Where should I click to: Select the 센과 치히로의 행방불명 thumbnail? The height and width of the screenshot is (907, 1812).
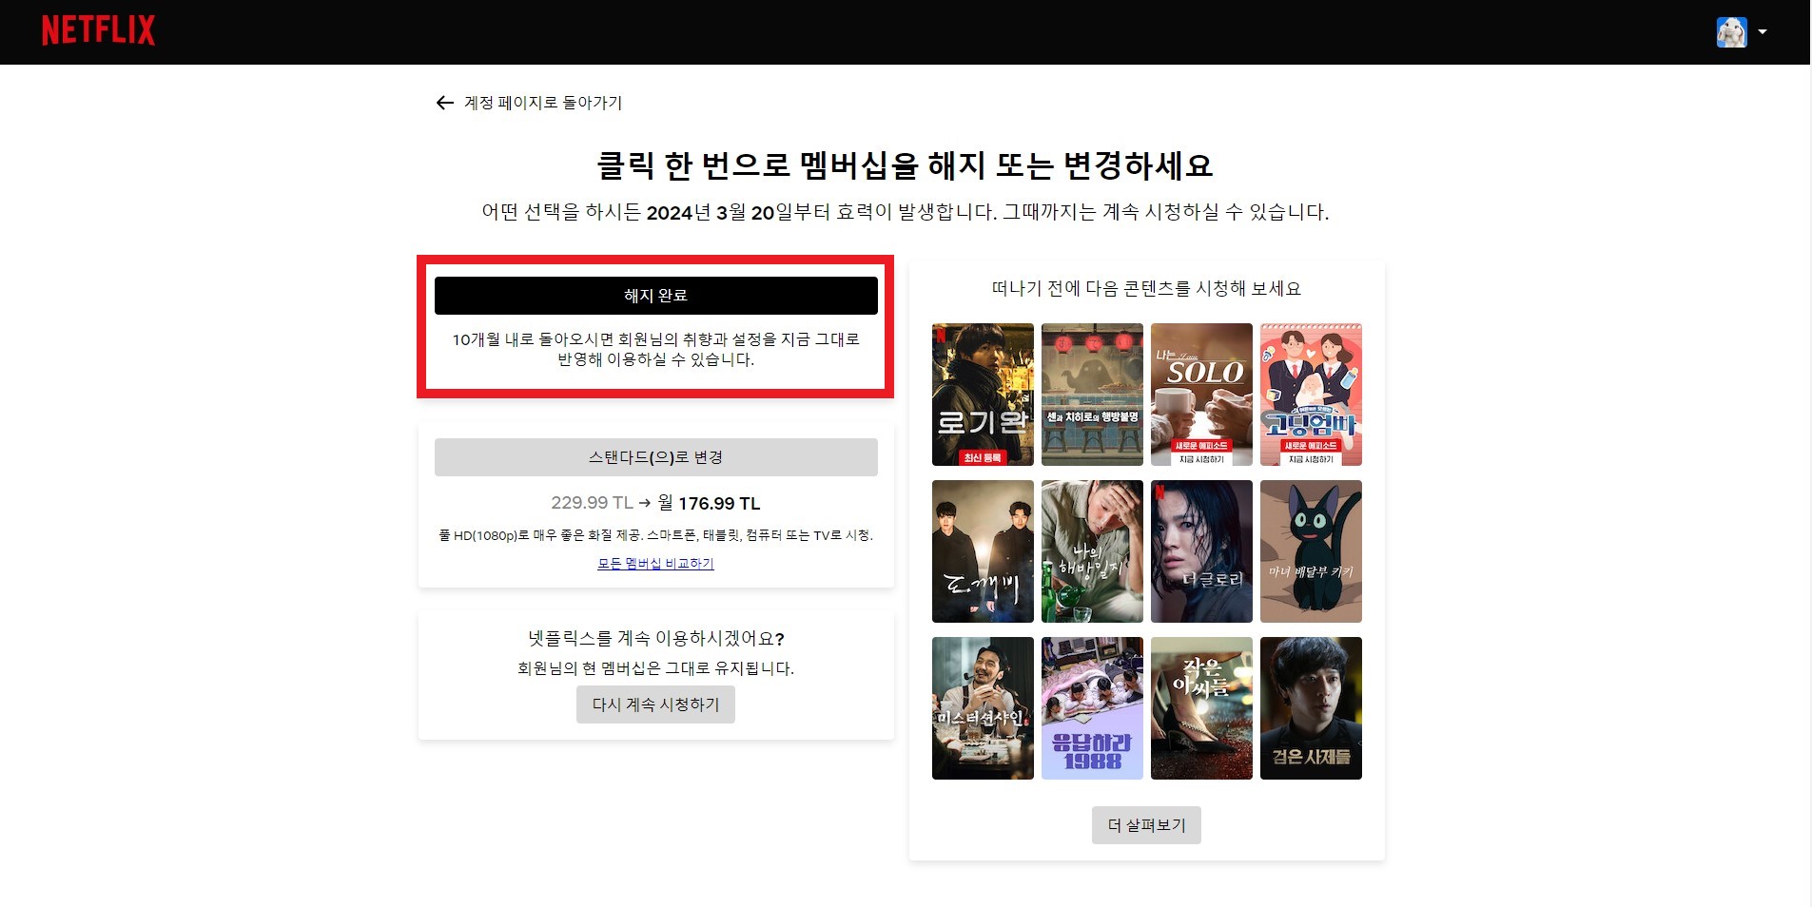click(x=1092, y=394)
